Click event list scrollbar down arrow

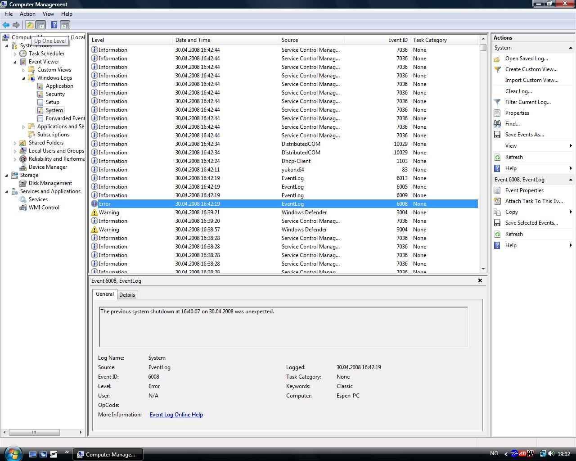pyautogui.click(x=483, y=269)
